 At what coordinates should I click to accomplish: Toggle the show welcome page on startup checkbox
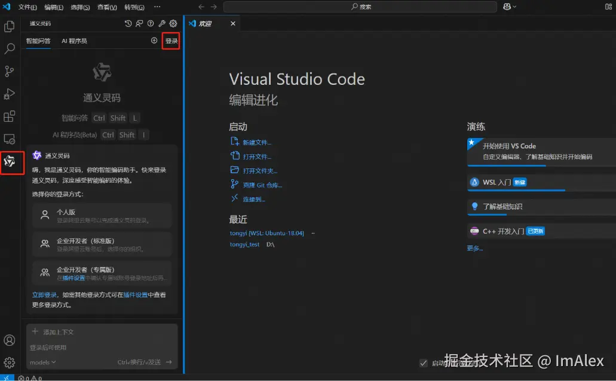(x=424, y=363)
